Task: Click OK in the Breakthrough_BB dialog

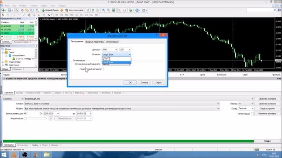Action: (130, 83)
